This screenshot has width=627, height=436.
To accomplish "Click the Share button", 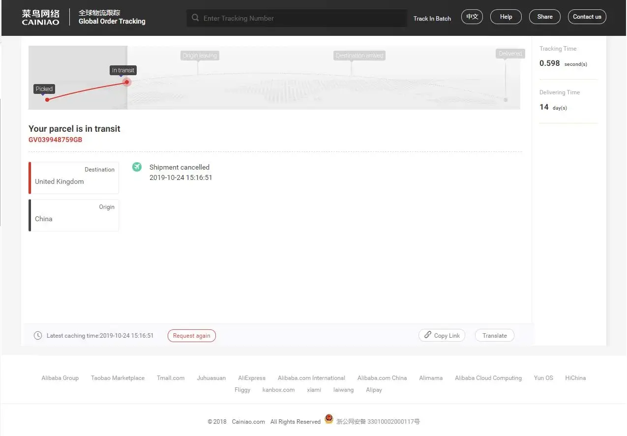I will point(545,17).
